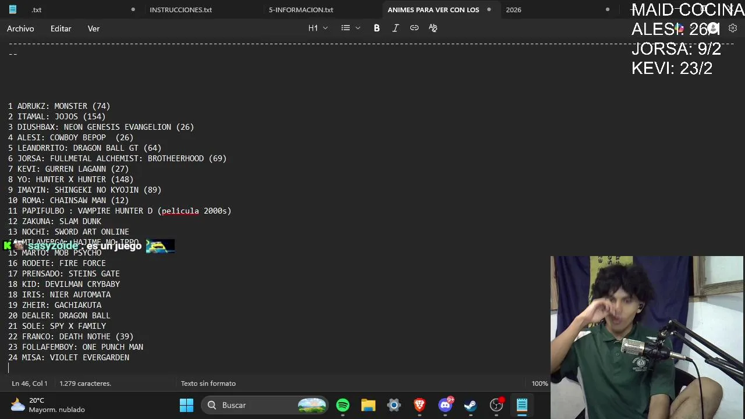
Task: Open OBS Studio from the taskbar
Action: click(x=496, y=405)
